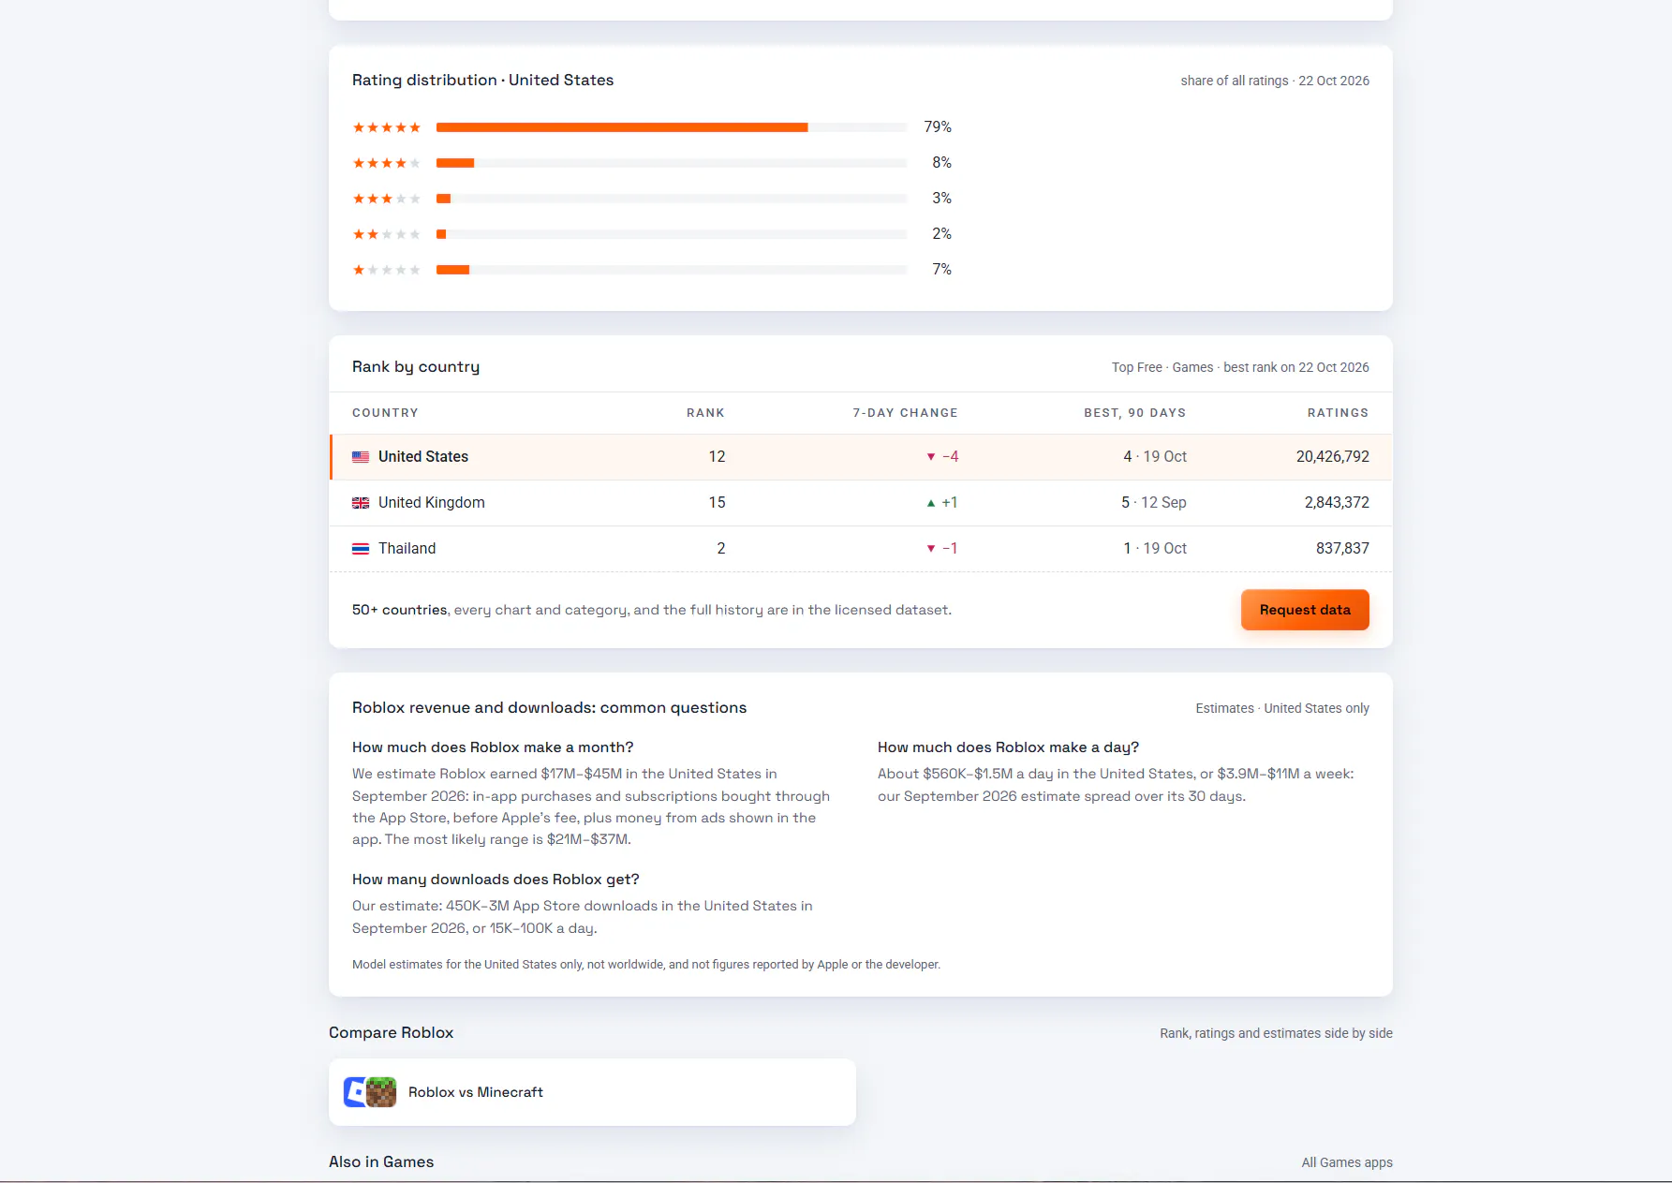This screenshot has height=1183, width=1672.
Task: Select the United States row
Action: (x=861, y=457)
